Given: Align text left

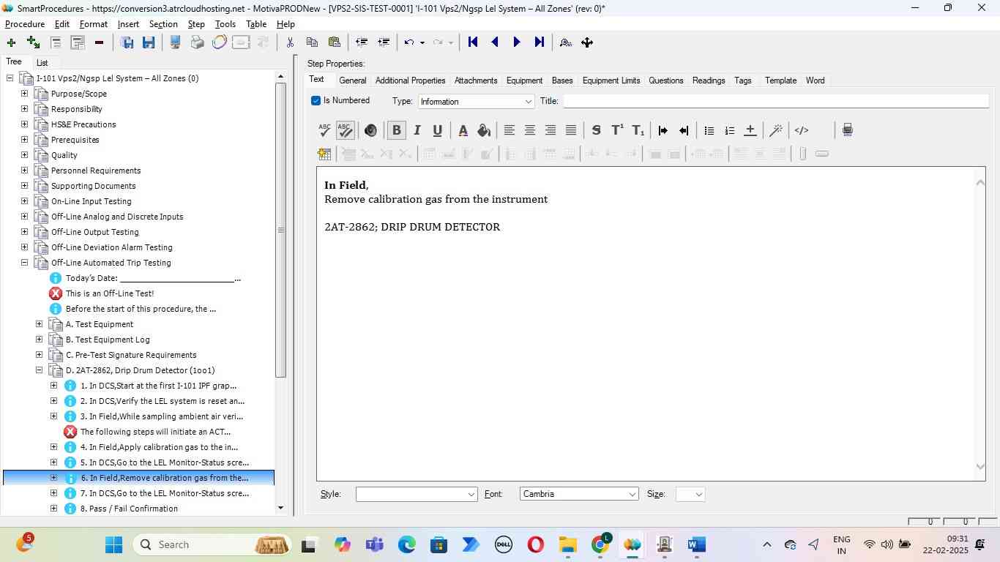Looking at the screenshot, I should point(509,130).
